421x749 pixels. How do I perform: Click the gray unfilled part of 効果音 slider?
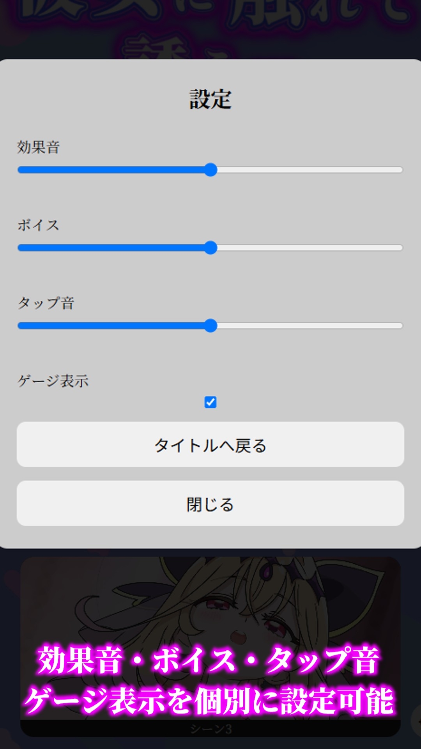(310, 170)
